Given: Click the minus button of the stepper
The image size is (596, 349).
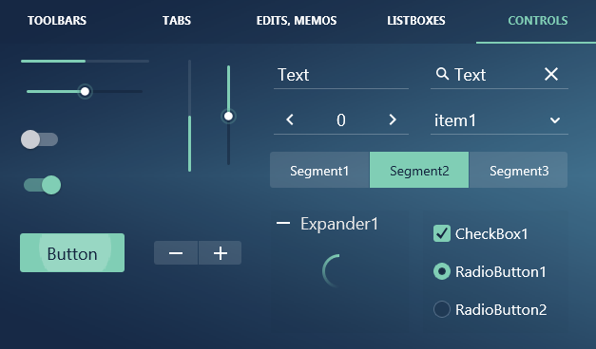Looking at the screenshot, I should (x=176, y=252).
